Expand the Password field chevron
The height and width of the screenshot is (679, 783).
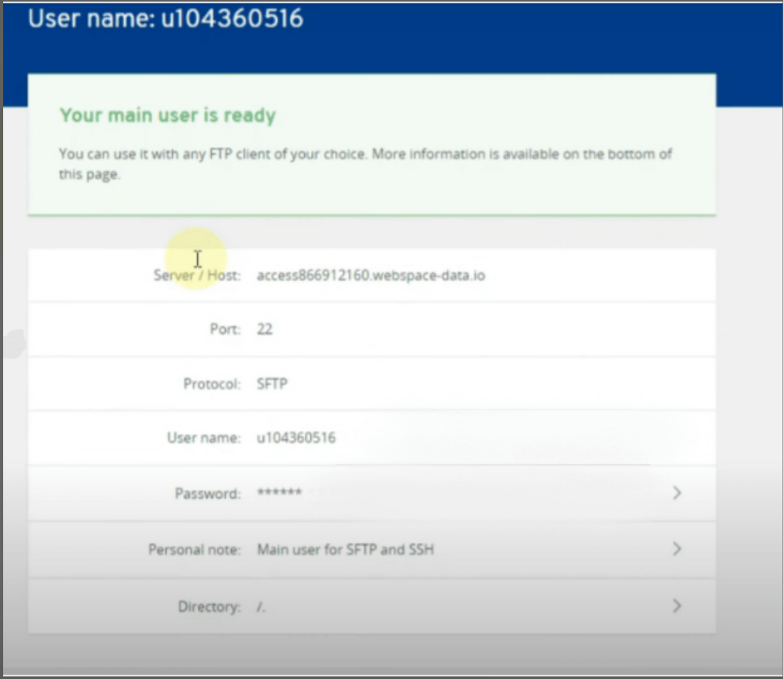pos(677,493)
